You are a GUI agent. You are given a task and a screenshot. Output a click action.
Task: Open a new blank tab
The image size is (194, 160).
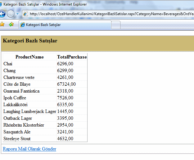(x=115, y=25)
